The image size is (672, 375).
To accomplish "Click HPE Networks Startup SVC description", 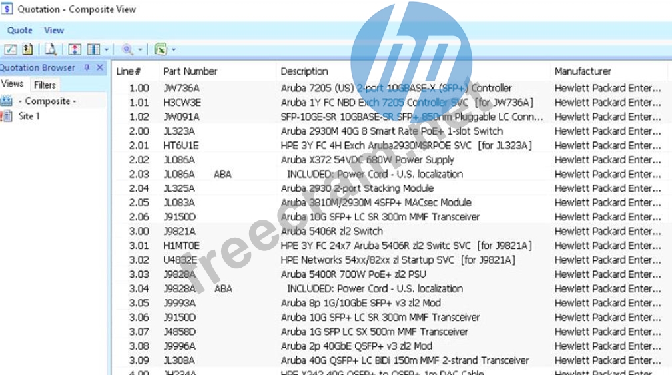I will (398, 260).
